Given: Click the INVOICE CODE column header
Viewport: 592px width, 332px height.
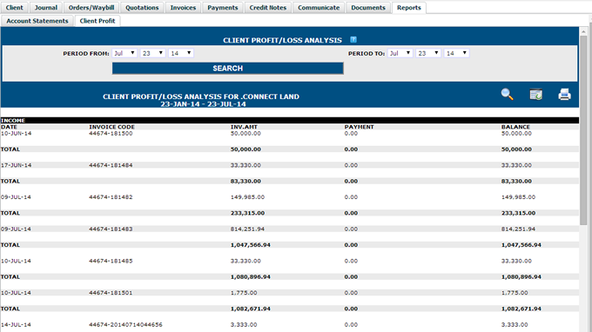Looking at the screenshot, I should [111, 127].
